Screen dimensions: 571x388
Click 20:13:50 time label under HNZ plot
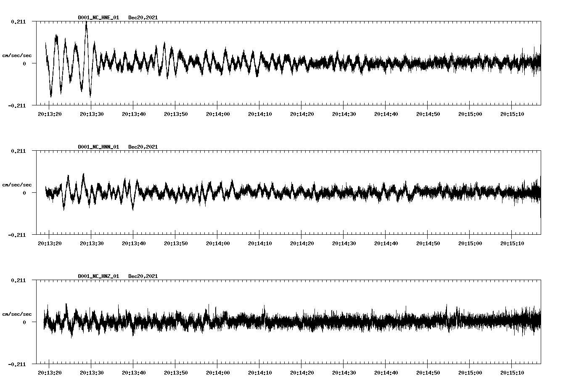pos(176,373)
